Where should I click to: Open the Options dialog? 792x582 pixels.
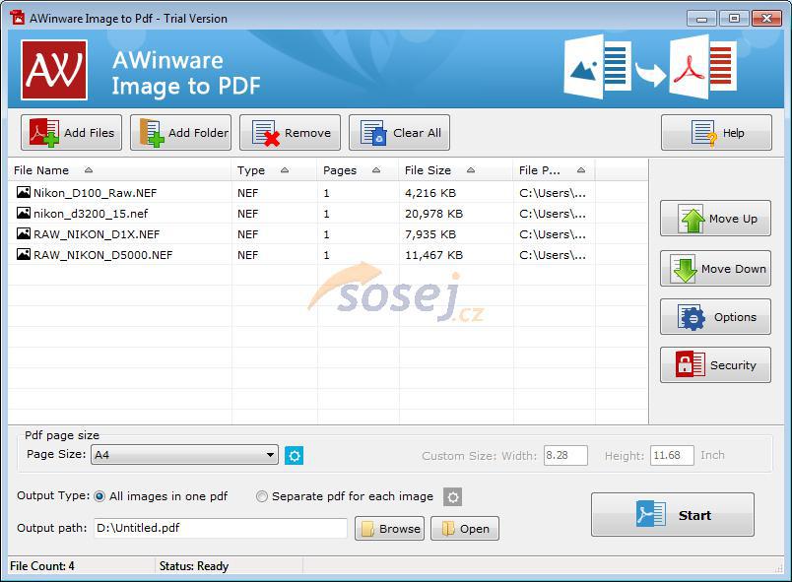[x=715, y=317]
